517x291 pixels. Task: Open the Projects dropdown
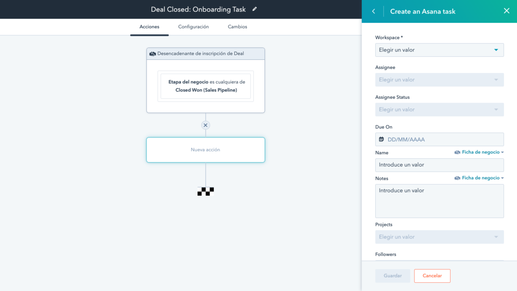pos(439,237)
